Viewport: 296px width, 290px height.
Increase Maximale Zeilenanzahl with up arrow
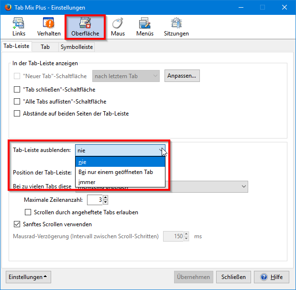(x=105, y=197)
